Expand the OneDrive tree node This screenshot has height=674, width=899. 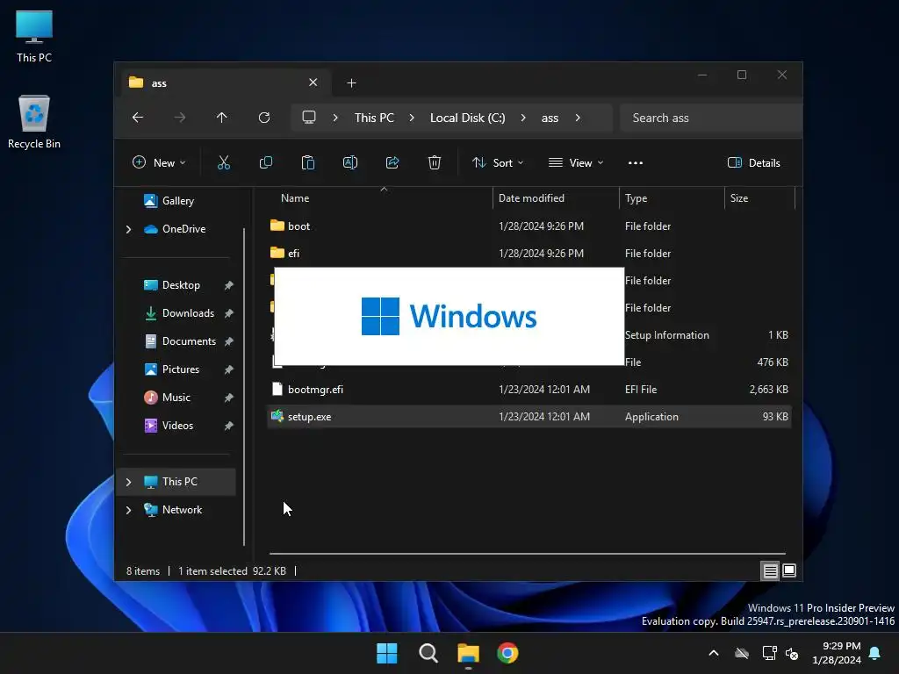coord(128,229)
